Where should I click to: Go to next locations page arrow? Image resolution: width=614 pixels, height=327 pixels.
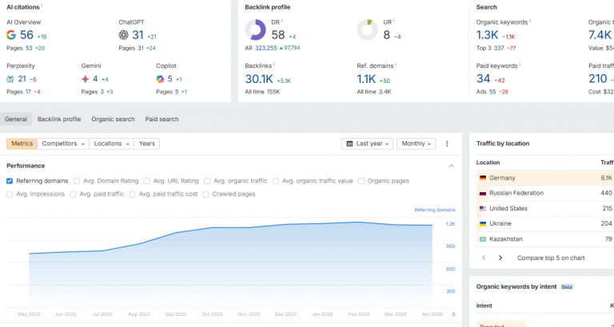coord(500,258)
